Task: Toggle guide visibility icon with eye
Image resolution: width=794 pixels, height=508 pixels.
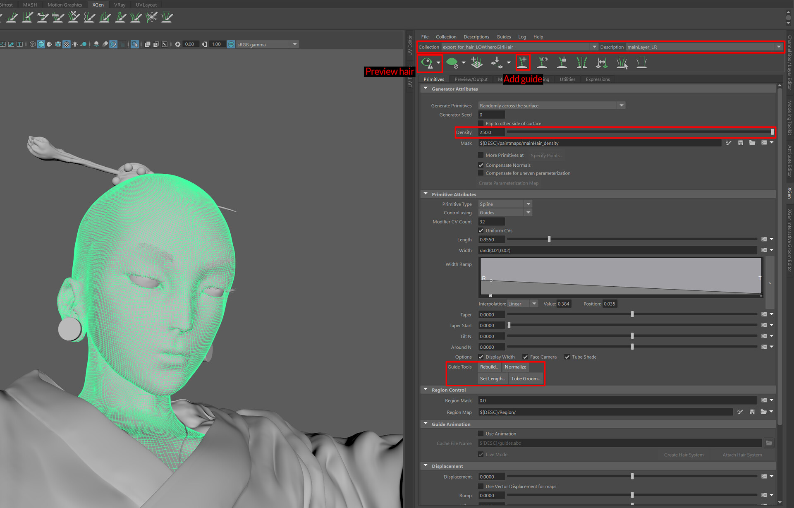Action: click(543, 62)
